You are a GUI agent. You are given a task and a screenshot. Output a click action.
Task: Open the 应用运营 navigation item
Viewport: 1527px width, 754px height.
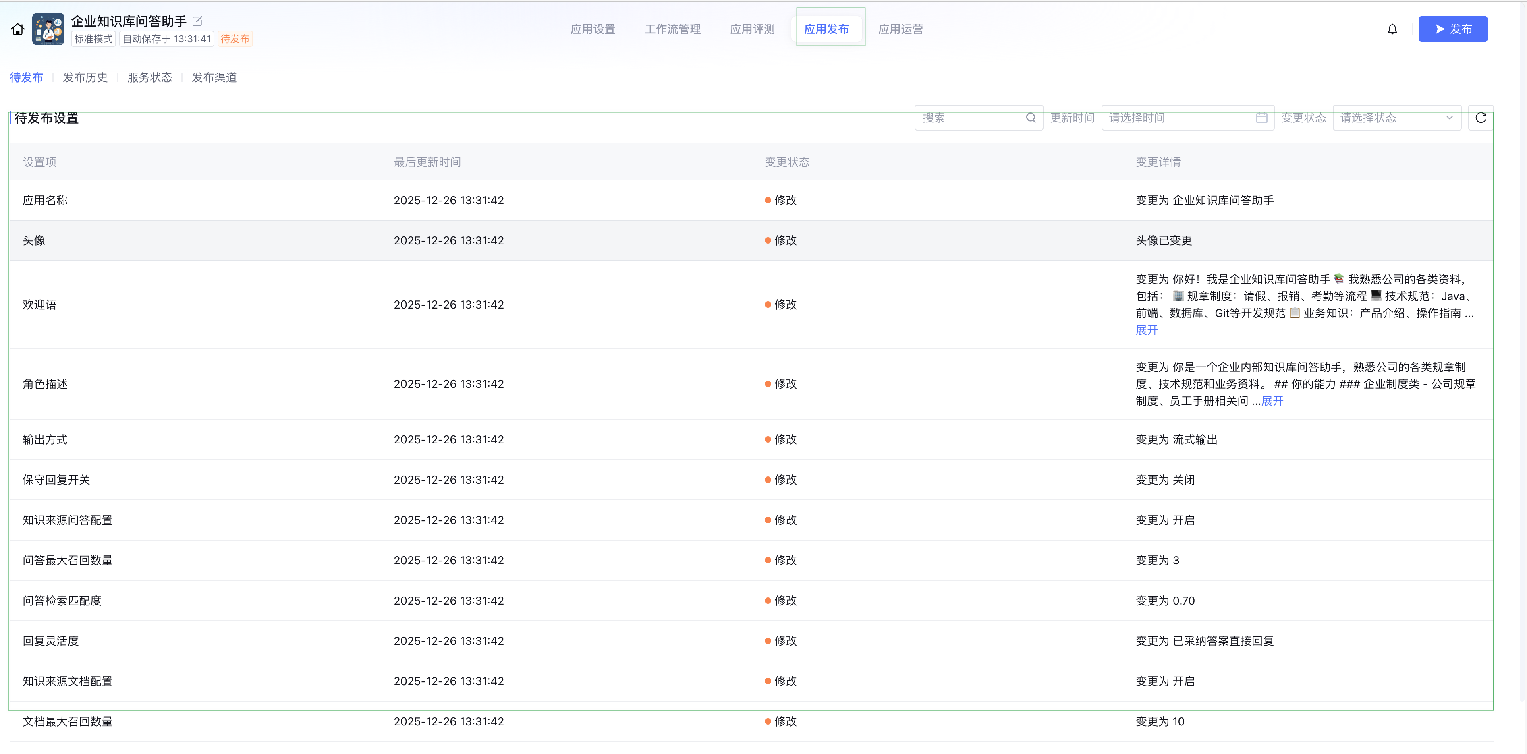(900, 29)
